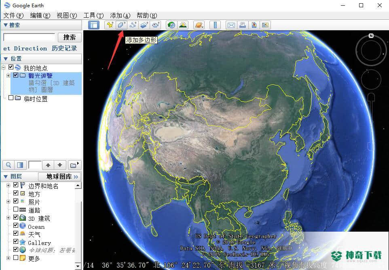Image resolution: width=389 pixels, height=270 pixels.
Task: Click the 天气 weather sun-cloud icon
Action: 23,233
